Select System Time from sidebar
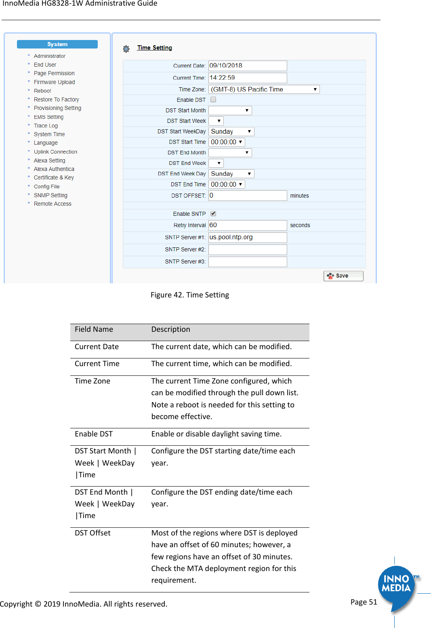The height and width of the screenshot is (628, 431). point(49,134)
